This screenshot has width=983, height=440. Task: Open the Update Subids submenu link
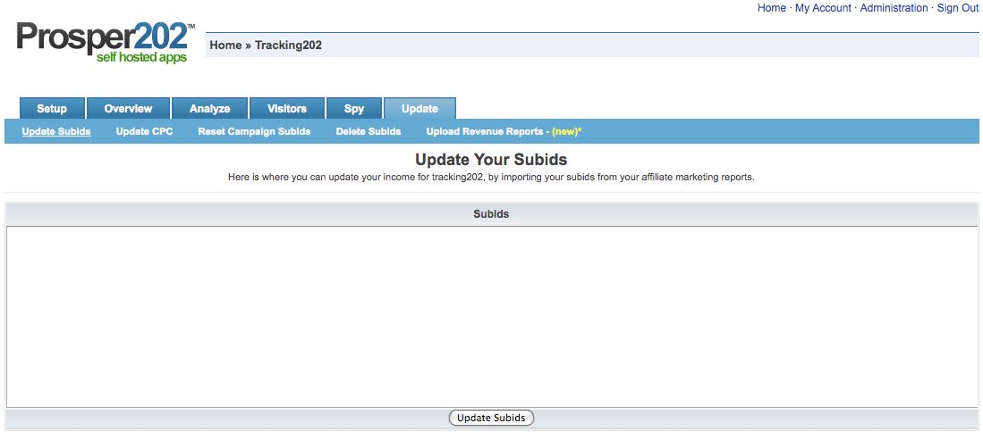tap(56, 131)
